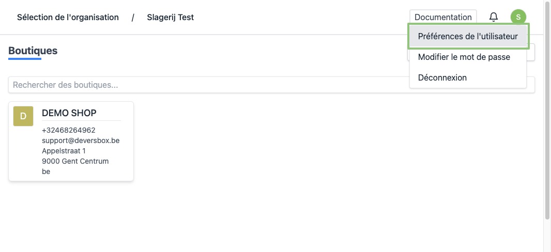Select Préférences de l'utilisateur from menu

tap(468, 37)
